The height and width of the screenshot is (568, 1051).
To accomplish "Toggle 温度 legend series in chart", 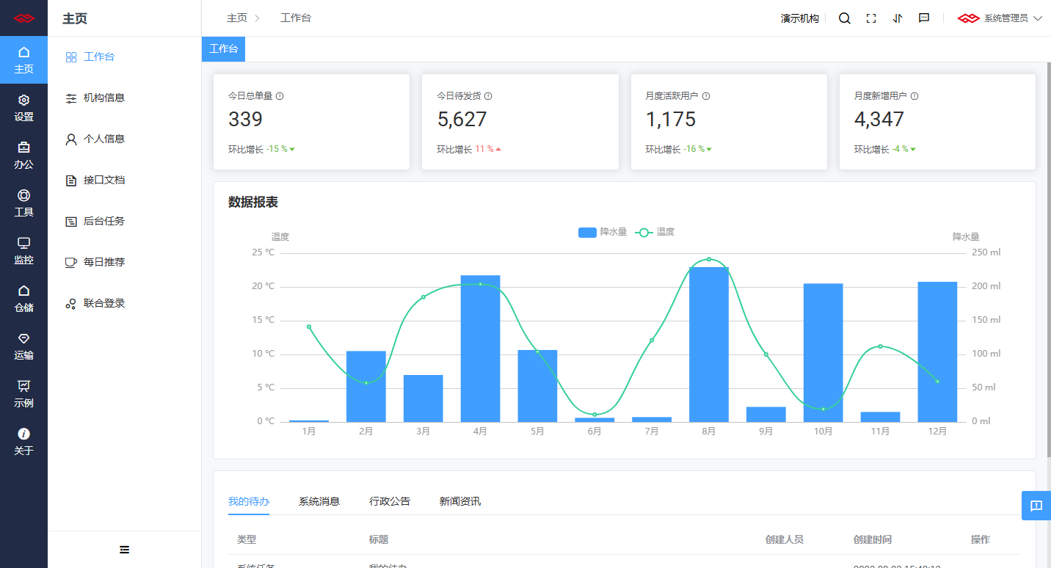I will [x=655, y=232].
